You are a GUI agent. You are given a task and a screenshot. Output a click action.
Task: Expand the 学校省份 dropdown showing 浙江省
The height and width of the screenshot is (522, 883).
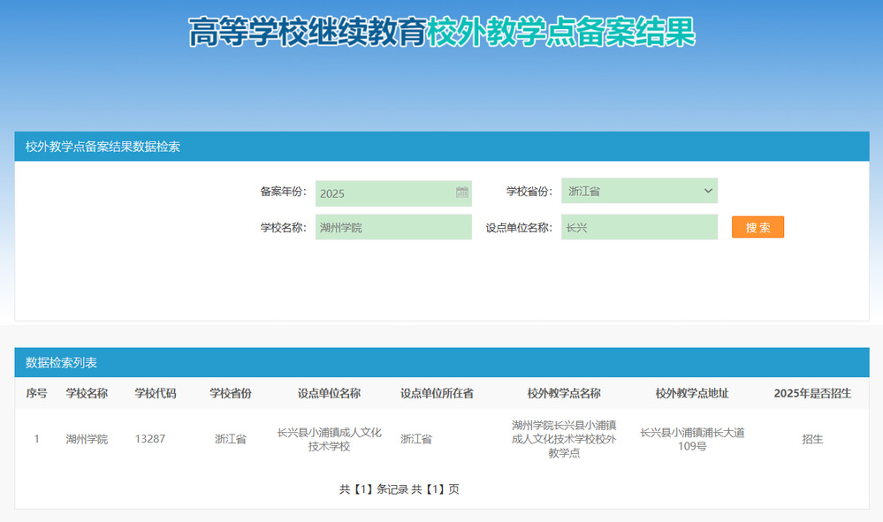(x=638, y=191)
